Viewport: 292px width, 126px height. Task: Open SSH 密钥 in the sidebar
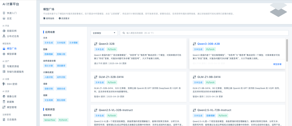click(12, 84)
